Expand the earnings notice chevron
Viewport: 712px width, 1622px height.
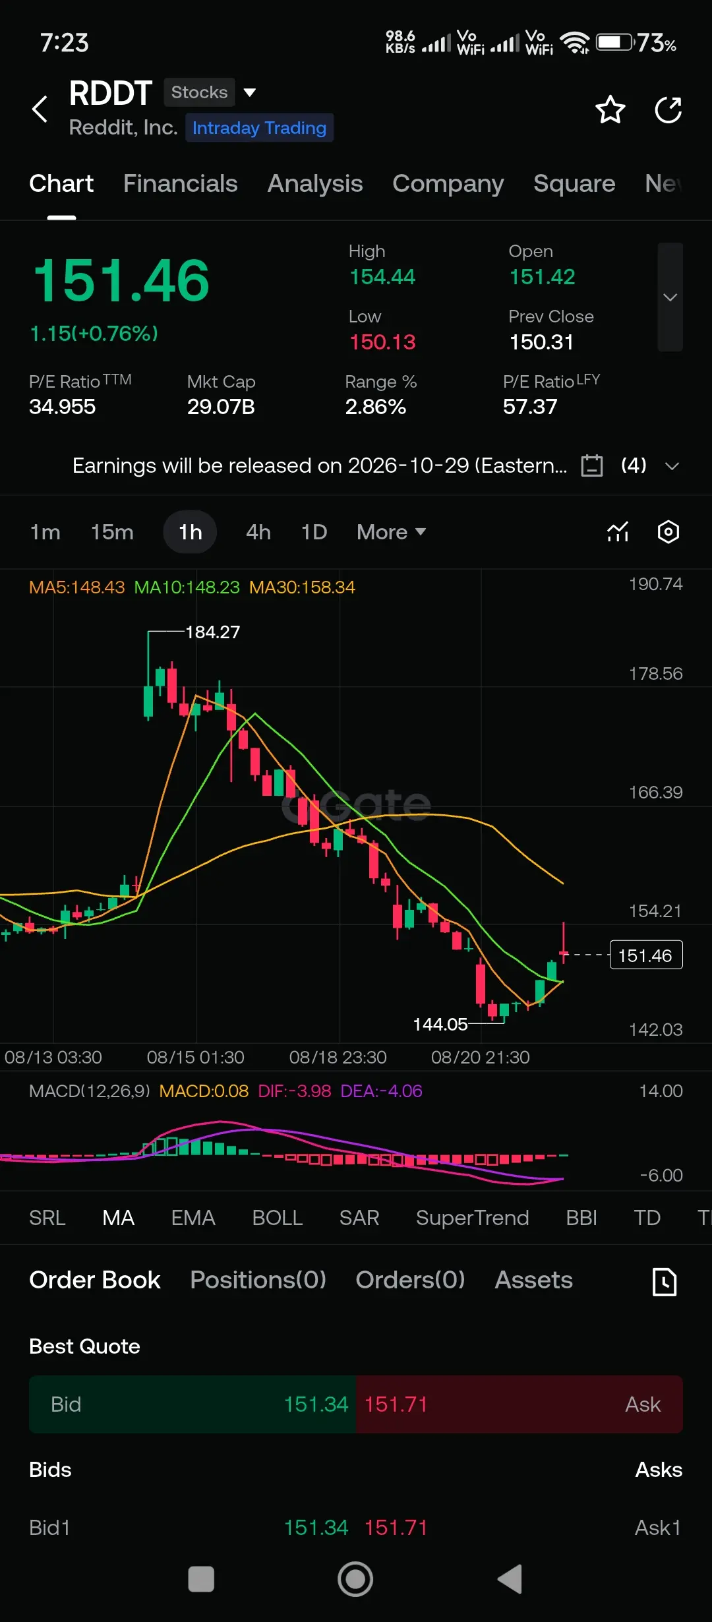coord(672,466)
